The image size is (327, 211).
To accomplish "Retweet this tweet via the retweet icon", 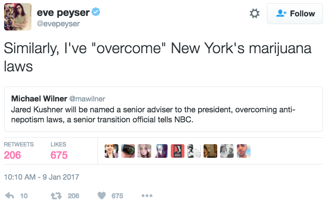I will (x=57, y=196).
